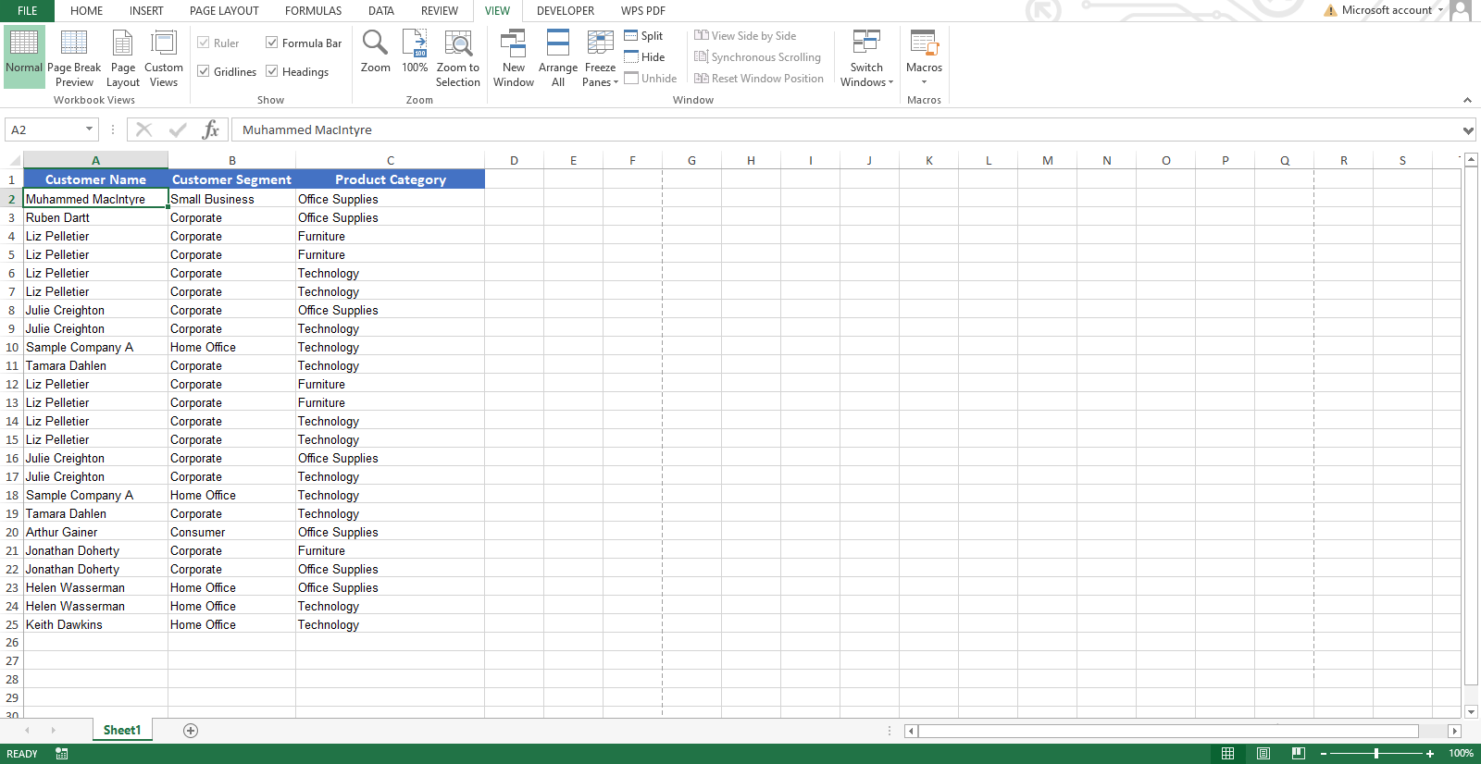1481x764 pixels.
Task: Select cell with Keith Dawkins
Action: 95,624
